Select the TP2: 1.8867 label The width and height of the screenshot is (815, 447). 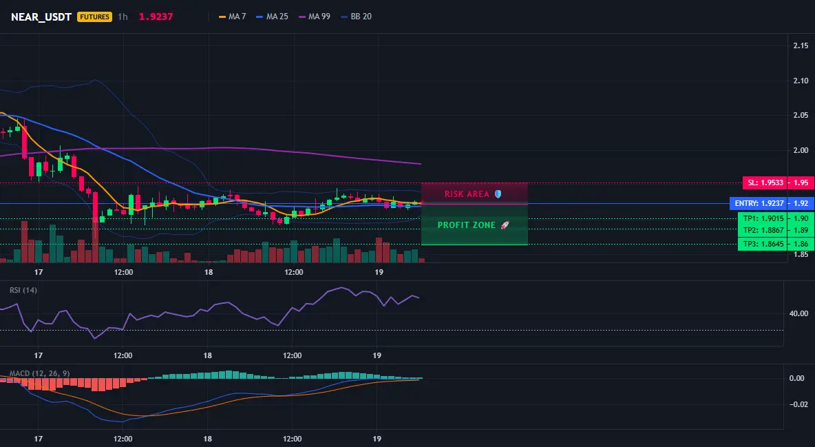763,230
